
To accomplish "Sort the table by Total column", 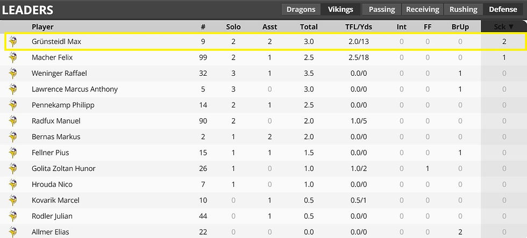I will point(309,26).
